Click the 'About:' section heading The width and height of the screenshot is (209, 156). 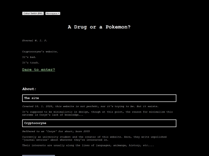pos(29,89)
